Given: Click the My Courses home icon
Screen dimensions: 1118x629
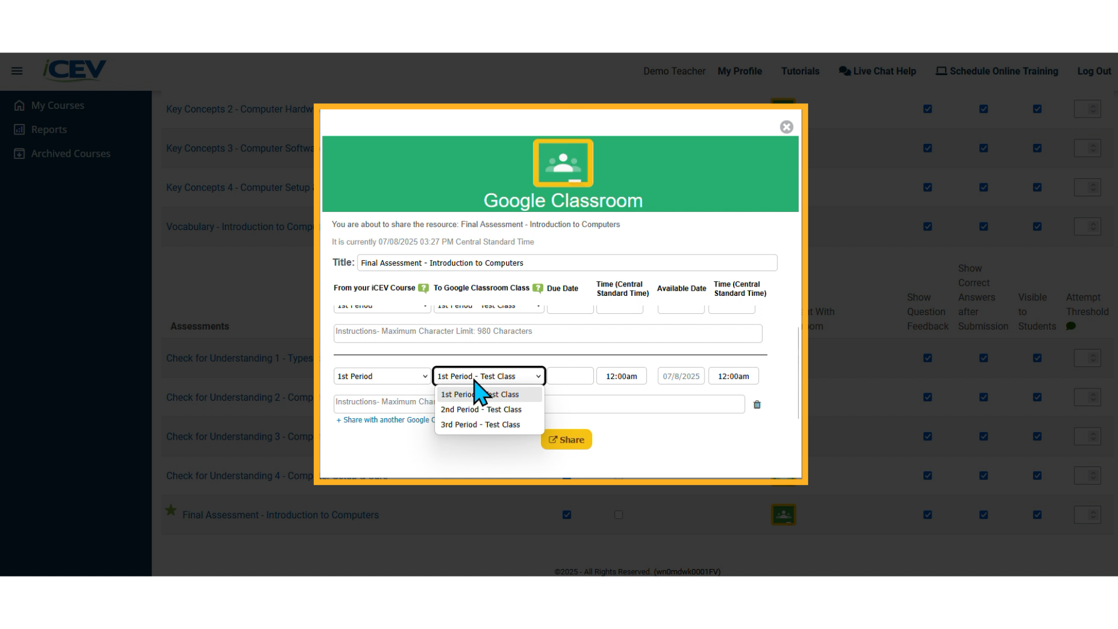Looking at the screenshot, I should tap(19, 105).
